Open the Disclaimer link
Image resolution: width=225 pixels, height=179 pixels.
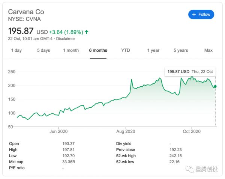click(66, 39)
